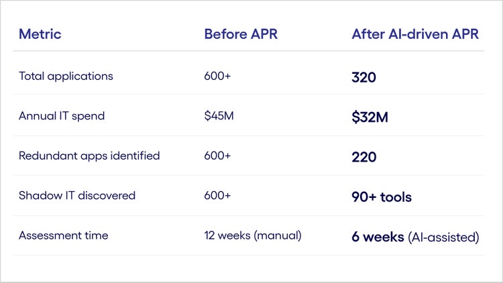Click the Annual IT spend label
Screen dimensions: 503x283
[x=62, y=116]
